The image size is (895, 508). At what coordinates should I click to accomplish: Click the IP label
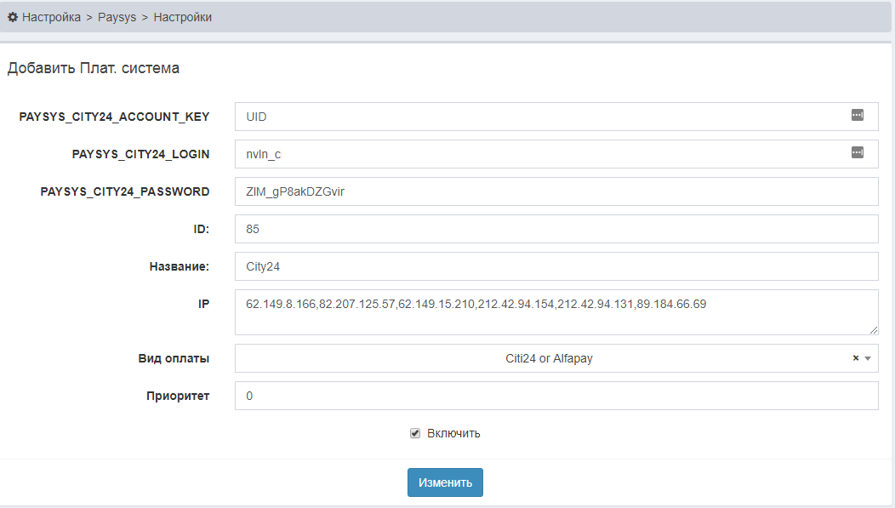204,304
